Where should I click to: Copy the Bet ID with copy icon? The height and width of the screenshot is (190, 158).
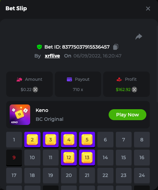click(116, 47)
